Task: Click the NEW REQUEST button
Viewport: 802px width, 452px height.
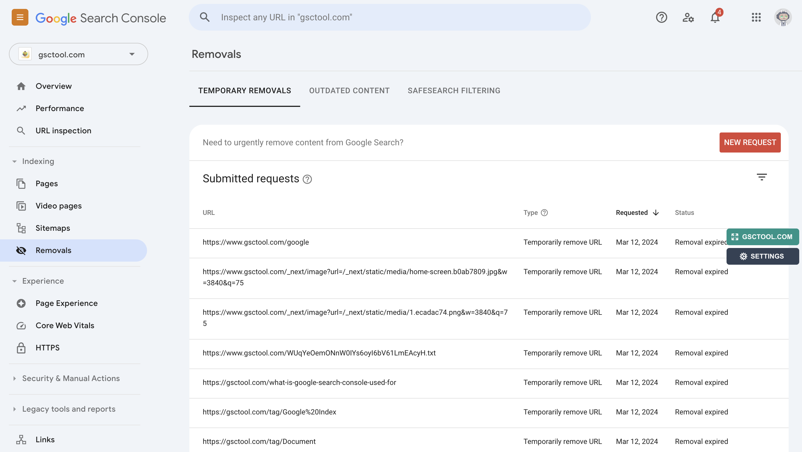Action: pos(750,142)
